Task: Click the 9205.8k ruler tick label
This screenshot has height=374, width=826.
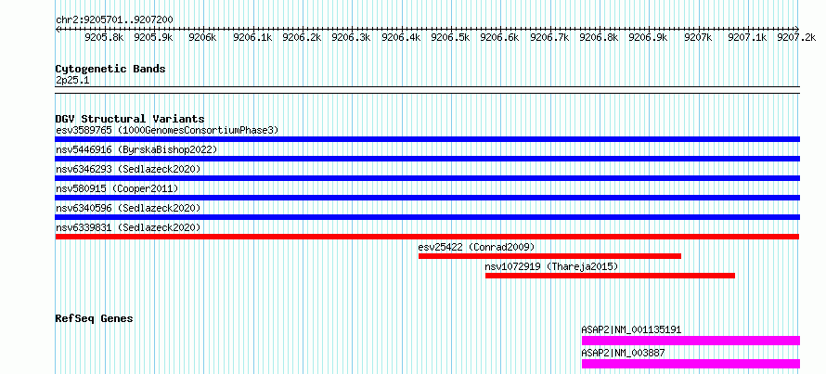Action: coord(104,37)
